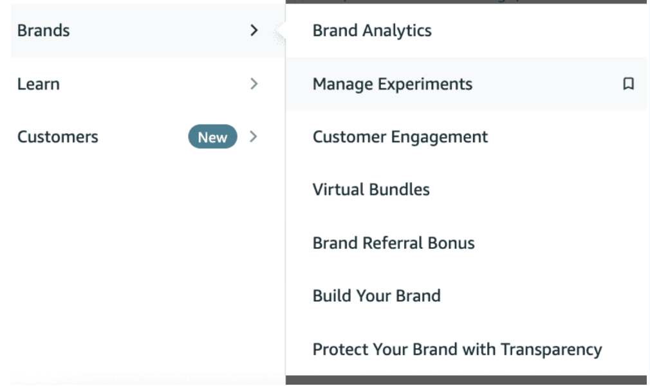Open Virtual Bundles page

371,190
